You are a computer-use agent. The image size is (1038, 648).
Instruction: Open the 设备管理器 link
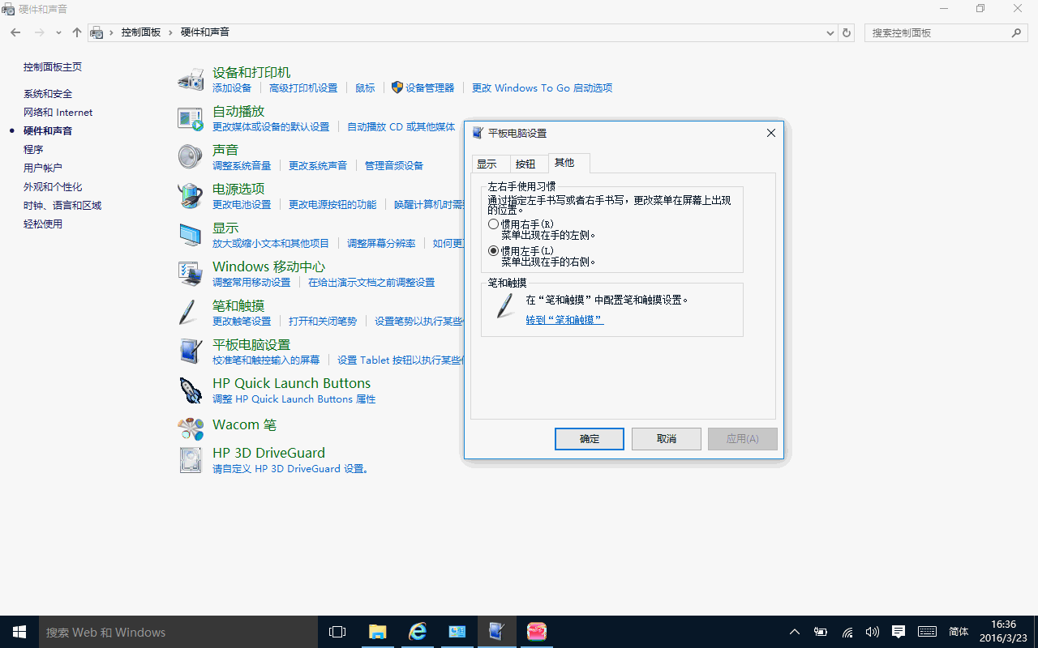pos(429,87)
